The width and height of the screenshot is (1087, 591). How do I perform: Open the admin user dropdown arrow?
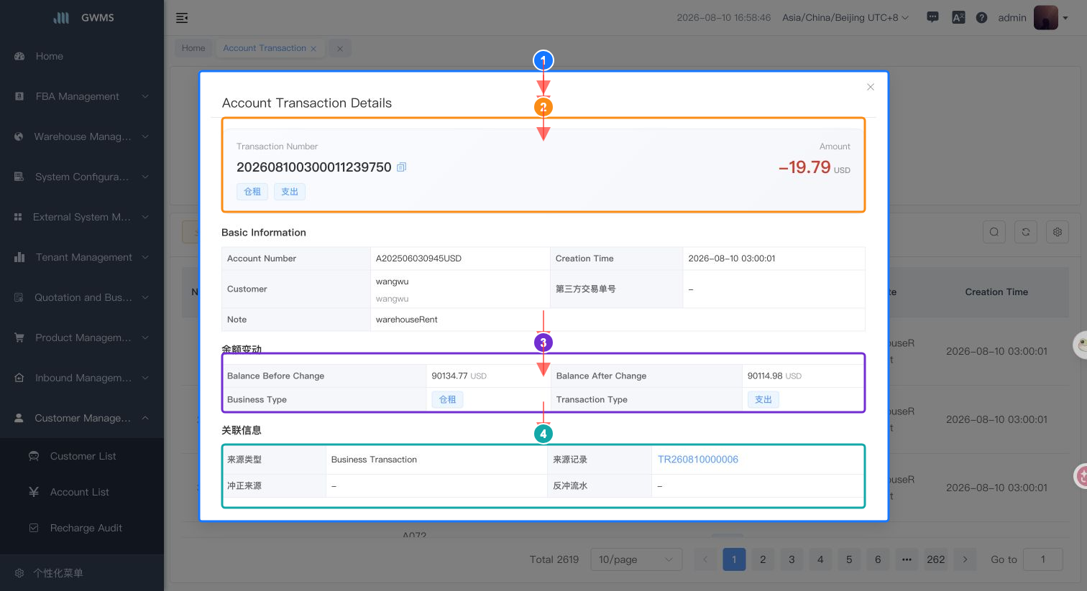(x=1065, y=18)
